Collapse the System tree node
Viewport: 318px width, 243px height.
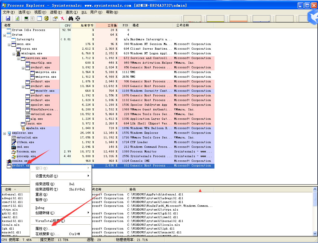click(4, 35)
